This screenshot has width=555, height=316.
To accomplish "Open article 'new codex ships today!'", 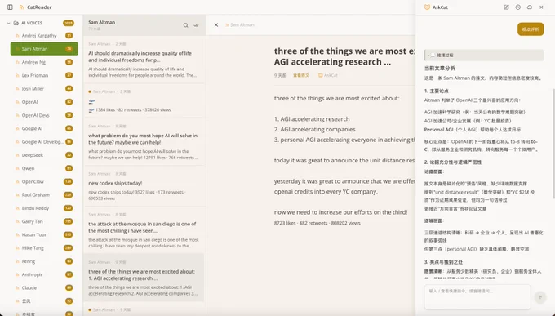I will click(144, 186).
